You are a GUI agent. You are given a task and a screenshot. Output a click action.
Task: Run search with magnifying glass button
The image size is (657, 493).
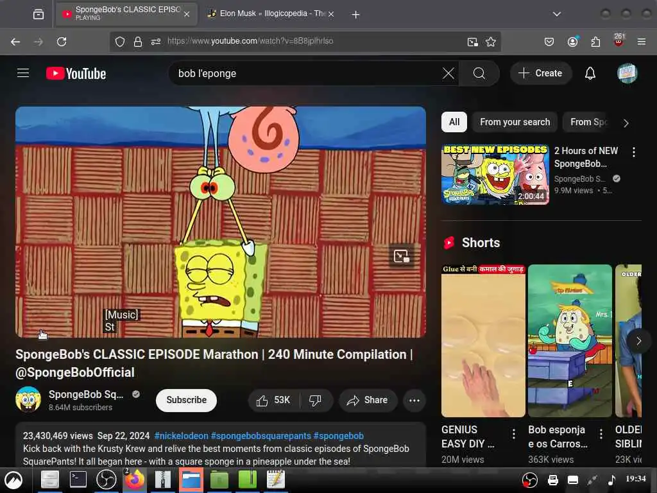point(479,73)
